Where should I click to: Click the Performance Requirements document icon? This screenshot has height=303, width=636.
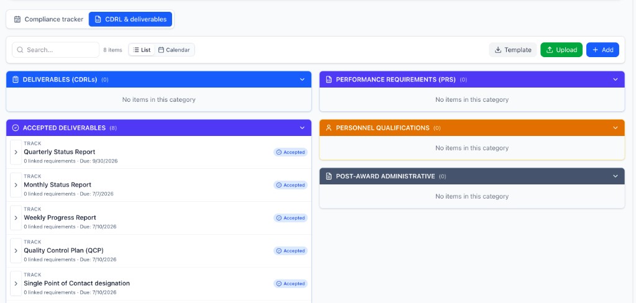(x=329, y=79)
